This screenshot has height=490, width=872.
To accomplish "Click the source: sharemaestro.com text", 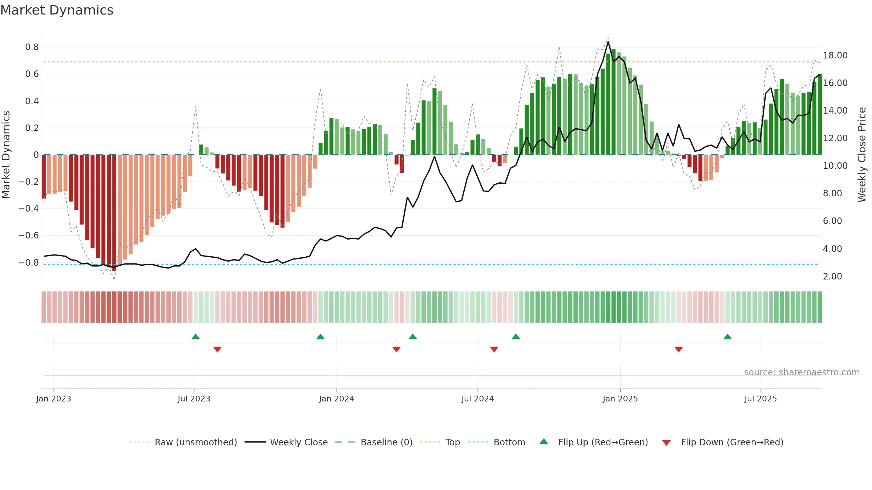I will 802,372.
